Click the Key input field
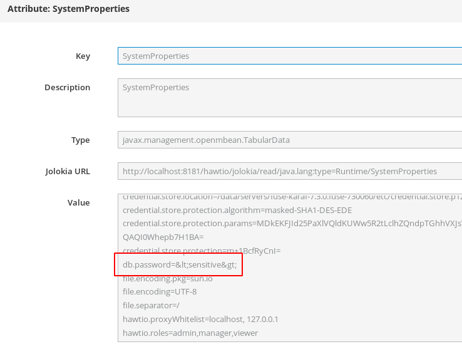This screenshot has height=349, width=462. (289, 56)
